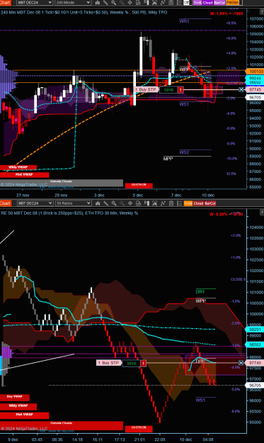Image resolution: width=264 pixels, height=443 pixels.
Task: Open 50 Renko interval dropdown in bottom chart
Action: coord(73,203)
